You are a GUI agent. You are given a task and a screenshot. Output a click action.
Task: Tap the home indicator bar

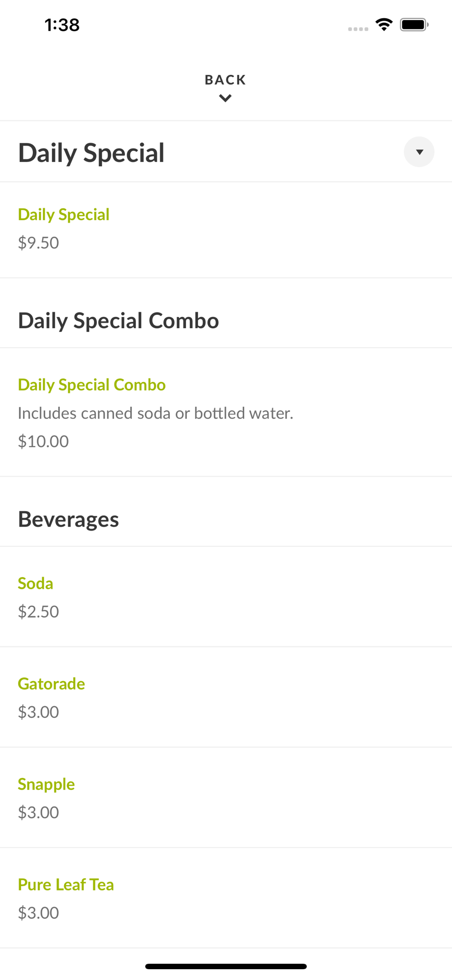[x=226, y=966]
